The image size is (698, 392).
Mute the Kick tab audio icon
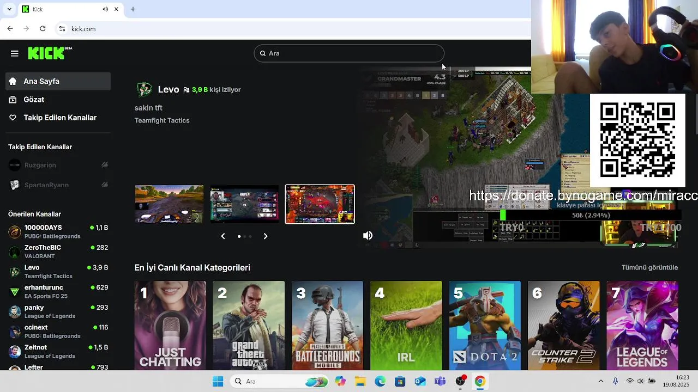(x=105, y=9)
